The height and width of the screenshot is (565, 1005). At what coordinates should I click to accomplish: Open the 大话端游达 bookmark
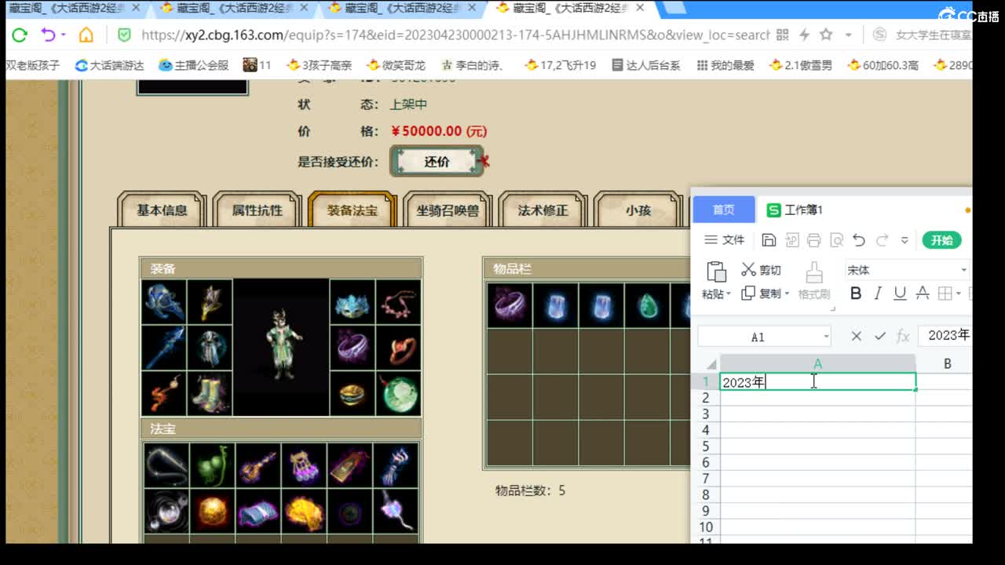coord(109,65)
